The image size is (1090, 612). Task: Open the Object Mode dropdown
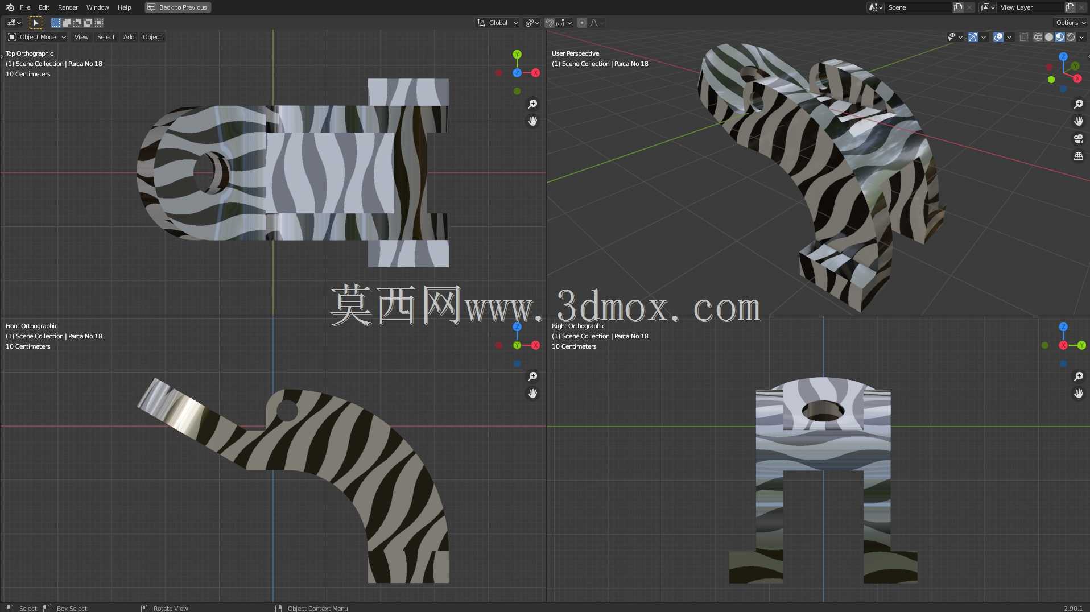(37, 37)
